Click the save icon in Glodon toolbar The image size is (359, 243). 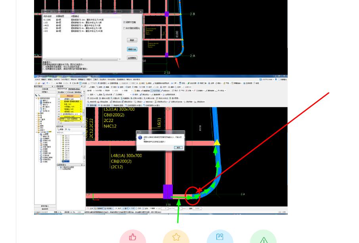(x=44, y=83)
